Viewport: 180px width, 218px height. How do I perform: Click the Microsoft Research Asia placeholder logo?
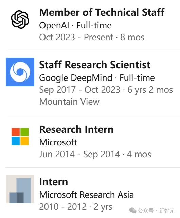click(x=20, y=189)
